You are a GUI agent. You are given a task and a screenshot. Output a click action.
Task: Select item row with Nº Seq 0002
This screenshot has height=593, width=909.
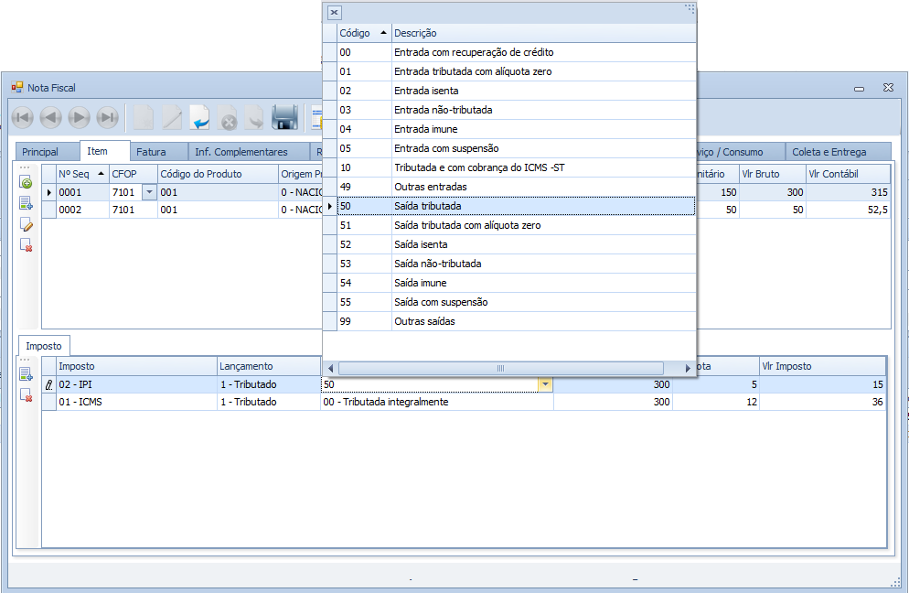point(466,210)
